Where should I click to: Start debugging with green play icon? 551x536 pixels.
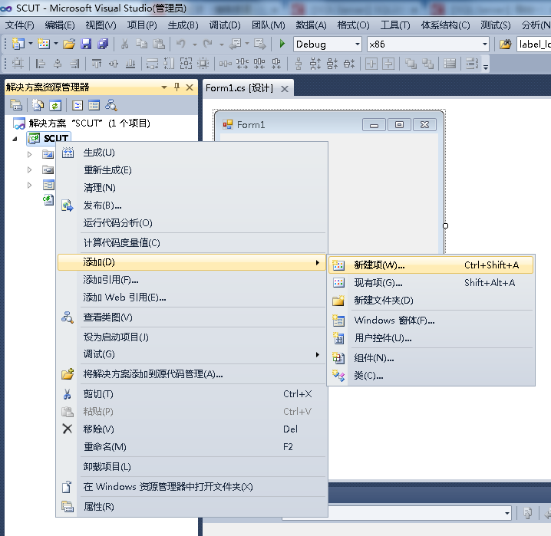pos(282,44)
